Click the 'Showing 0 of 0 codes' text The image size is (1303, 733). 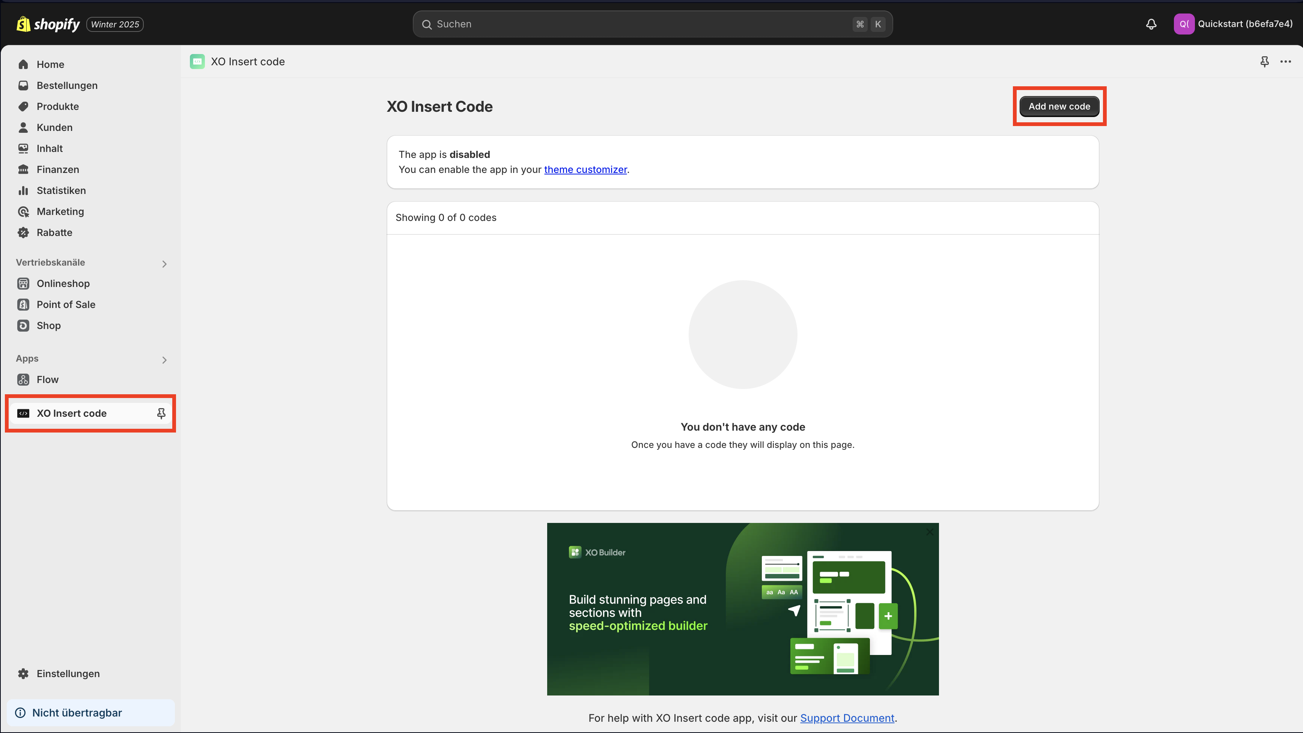445,218
